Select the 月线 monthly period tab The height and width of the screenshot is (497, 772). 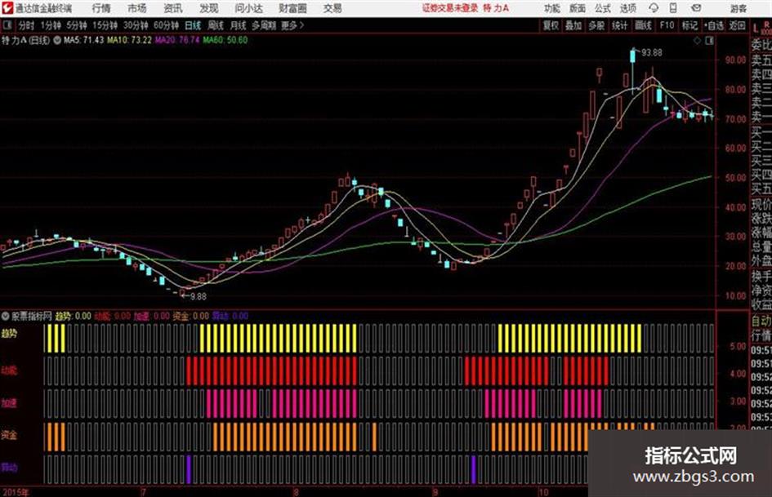[239, 25]
